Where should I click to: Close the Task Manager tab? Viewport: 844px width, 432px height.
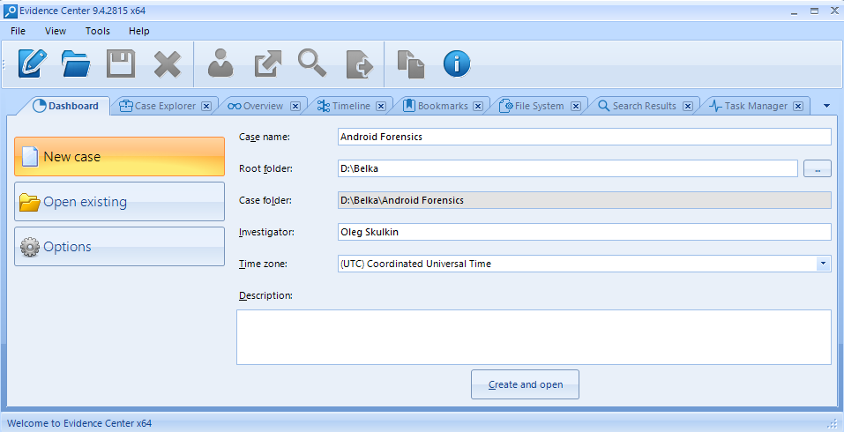click(798, 106)
